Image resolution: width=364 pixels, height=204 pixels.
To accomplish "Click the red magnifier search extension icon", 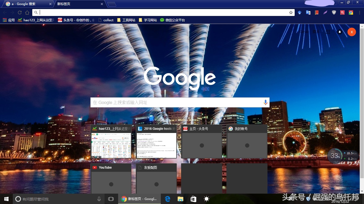I will pyautogui.click(x=342, y=13).
